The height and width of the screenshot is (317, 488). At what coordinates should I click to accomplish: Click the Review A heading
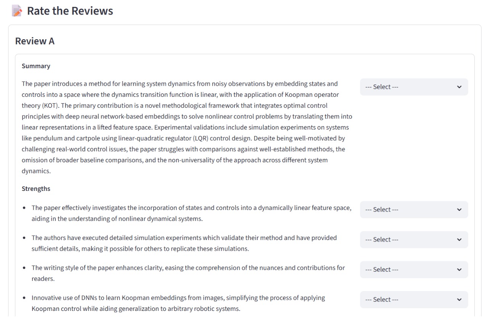click(35, 41)
